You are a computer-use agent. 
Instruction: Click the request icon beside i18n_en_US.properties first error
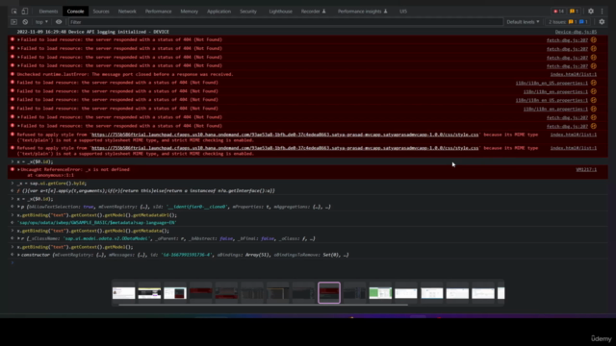click(594, 83)
